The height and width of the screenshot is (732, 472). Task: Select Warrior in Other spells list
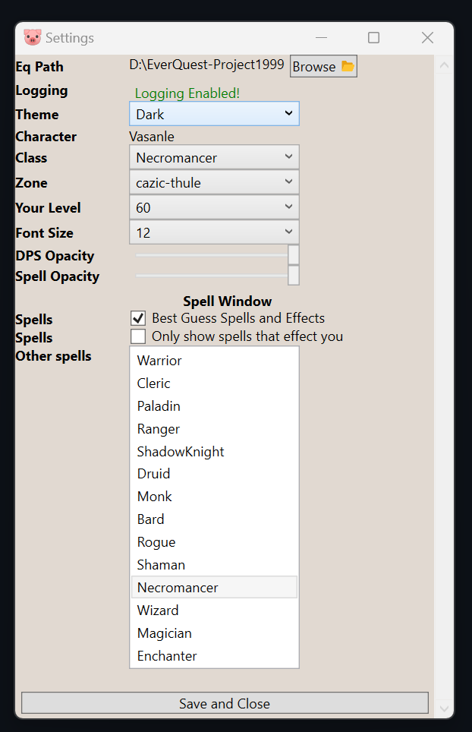[x=214, y=361]
